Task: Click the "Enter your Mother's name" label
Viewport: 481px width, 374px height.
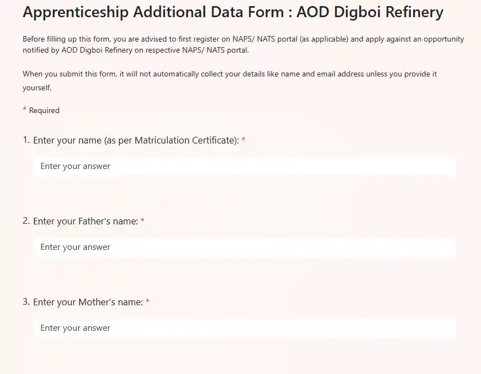Action: pyautogui.click(x=88, y=303)
